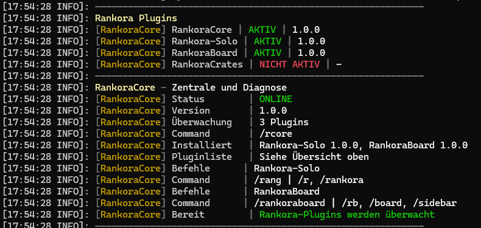This screenshot has width=481, height=228.
Task: Click the green ONLINE status value
Action: click(x=276, y=99)
